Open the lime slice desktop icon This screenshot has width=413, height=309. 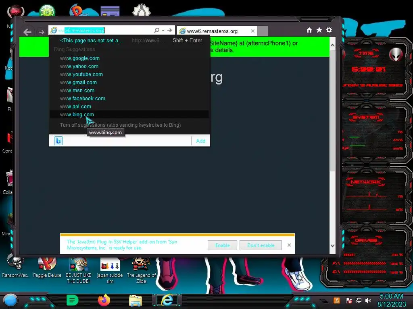pos(47,11)
